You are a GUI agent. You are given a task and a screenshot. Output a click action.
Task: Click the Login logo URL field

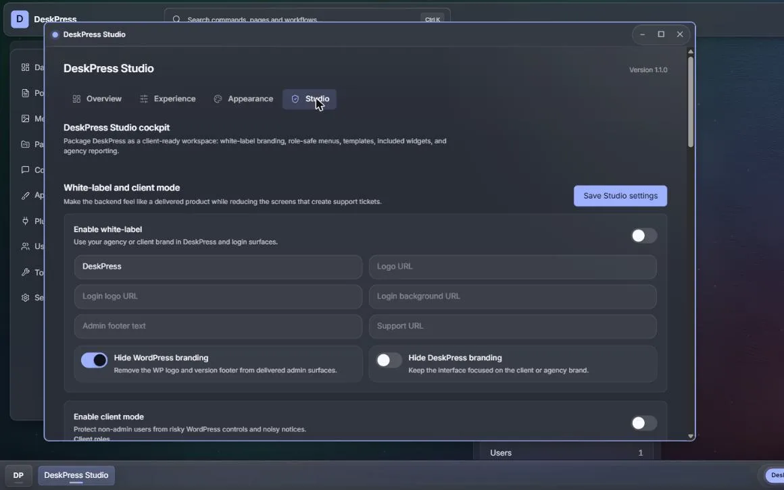218,297
